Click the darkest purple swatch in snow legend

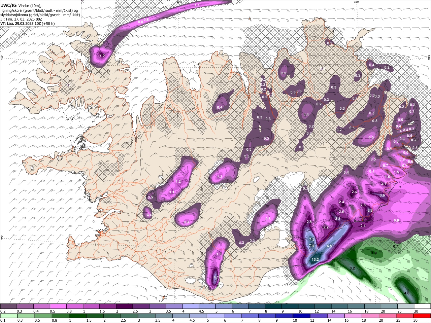click(124, 306)
